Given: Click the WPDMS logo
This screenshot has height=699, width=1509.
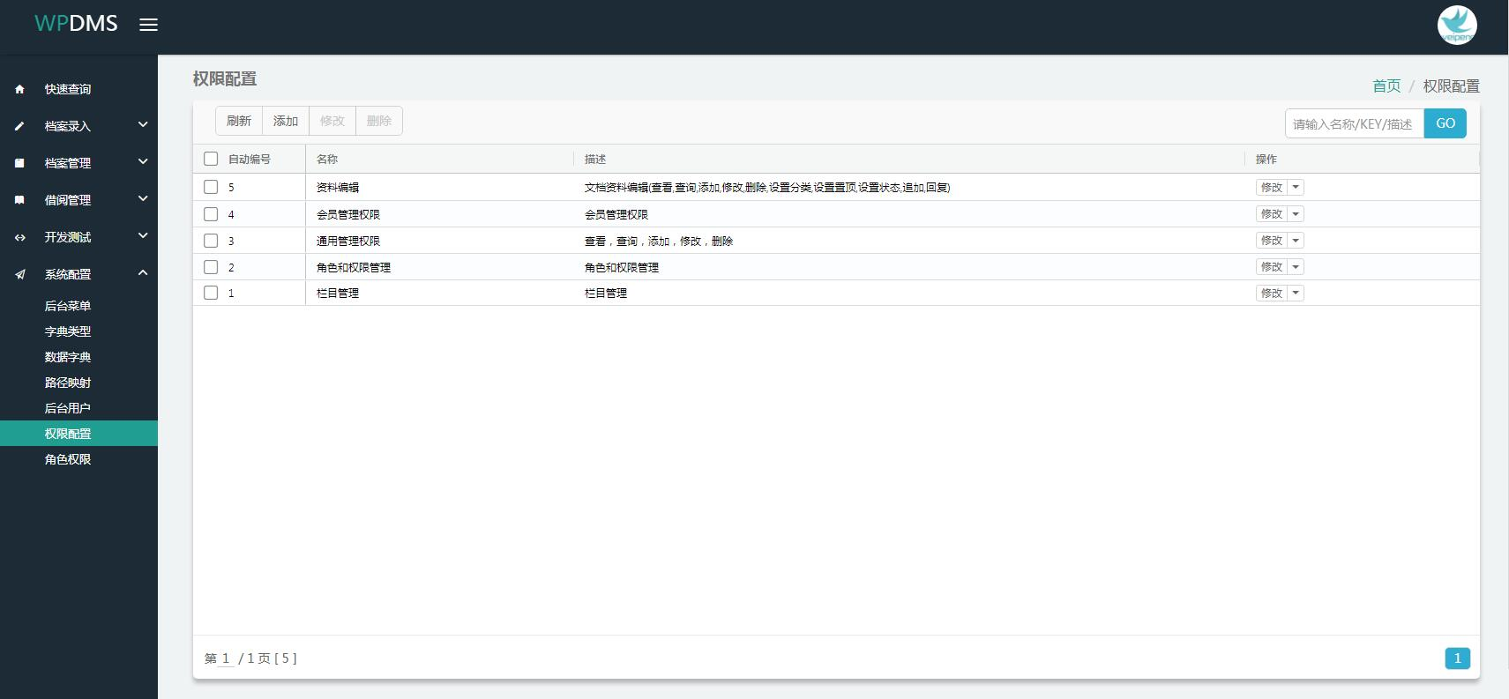Looking at the screenshot, I should click(76, 24).
